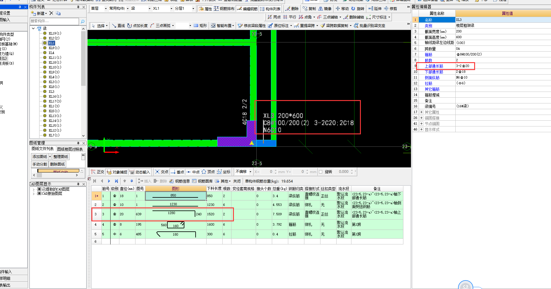Select the 旋转 rotate tool in top toolbar

(358, 9)
